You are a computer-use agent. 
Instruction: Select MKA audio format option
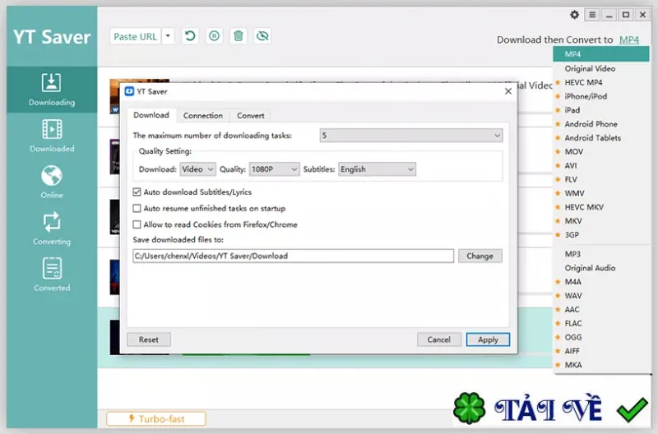601,364
